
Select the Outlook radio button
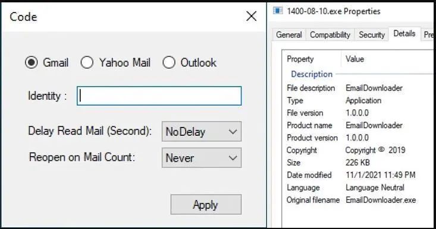point(169,62)
